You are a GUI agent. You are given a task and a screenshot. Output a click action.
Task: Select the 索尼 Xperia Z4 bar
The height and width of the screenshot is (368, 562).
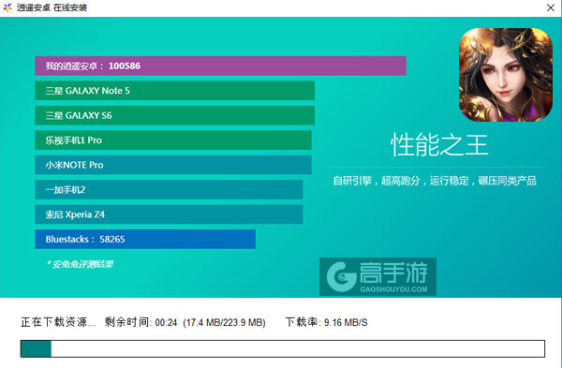pyautogui.click(x=169, y=214)
